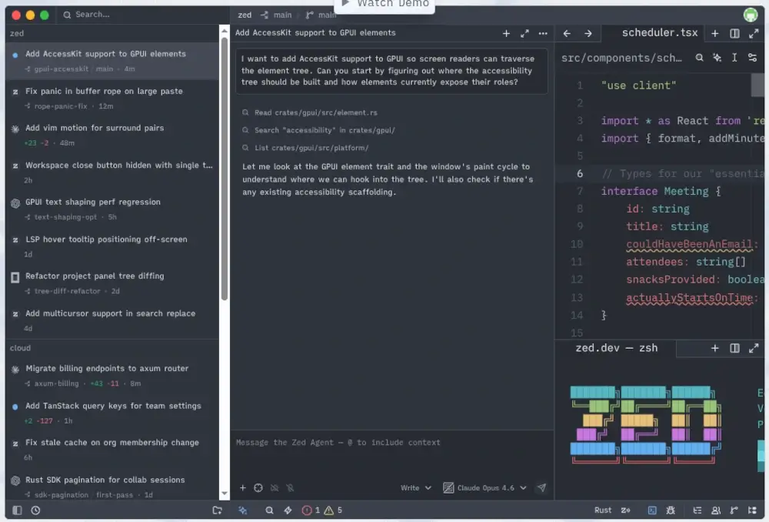Send the message with paper plane icon
This screenshot has height=522, width=769.
click(x=541, y=487)
